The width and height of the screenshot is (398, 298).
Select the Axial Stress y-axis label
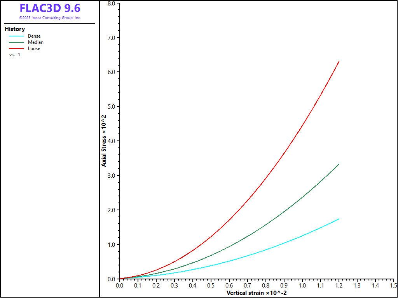click(104, 141)
